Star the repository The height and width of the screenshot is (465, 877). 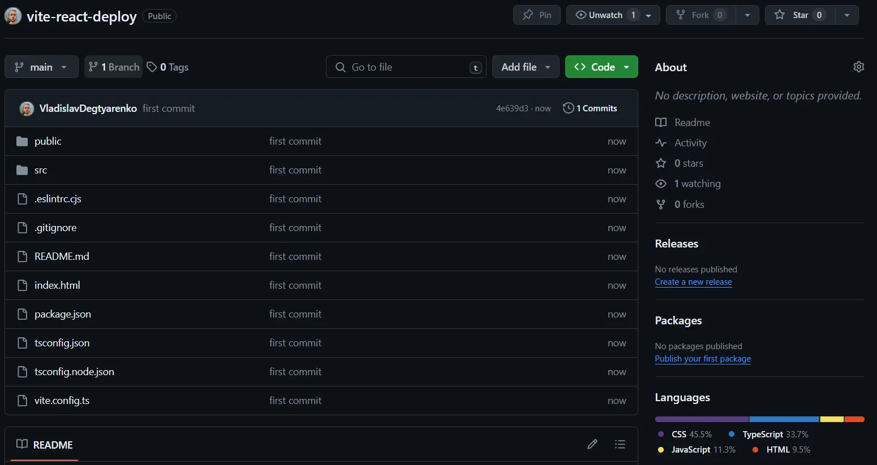[800, 15]
